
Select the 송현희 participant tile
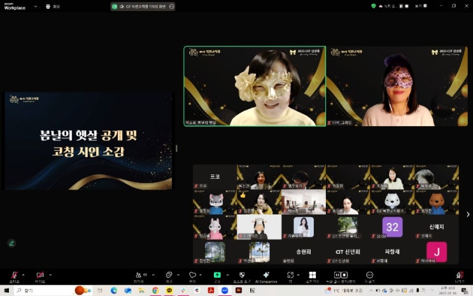[x=304, y=251]
